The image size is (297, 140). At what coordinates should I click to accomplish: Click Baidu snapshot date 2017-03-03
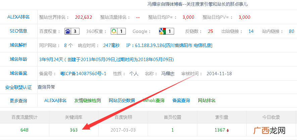click(x=123, y=130)
